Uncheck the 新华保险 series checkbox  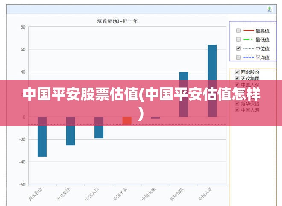click(237, 103)
